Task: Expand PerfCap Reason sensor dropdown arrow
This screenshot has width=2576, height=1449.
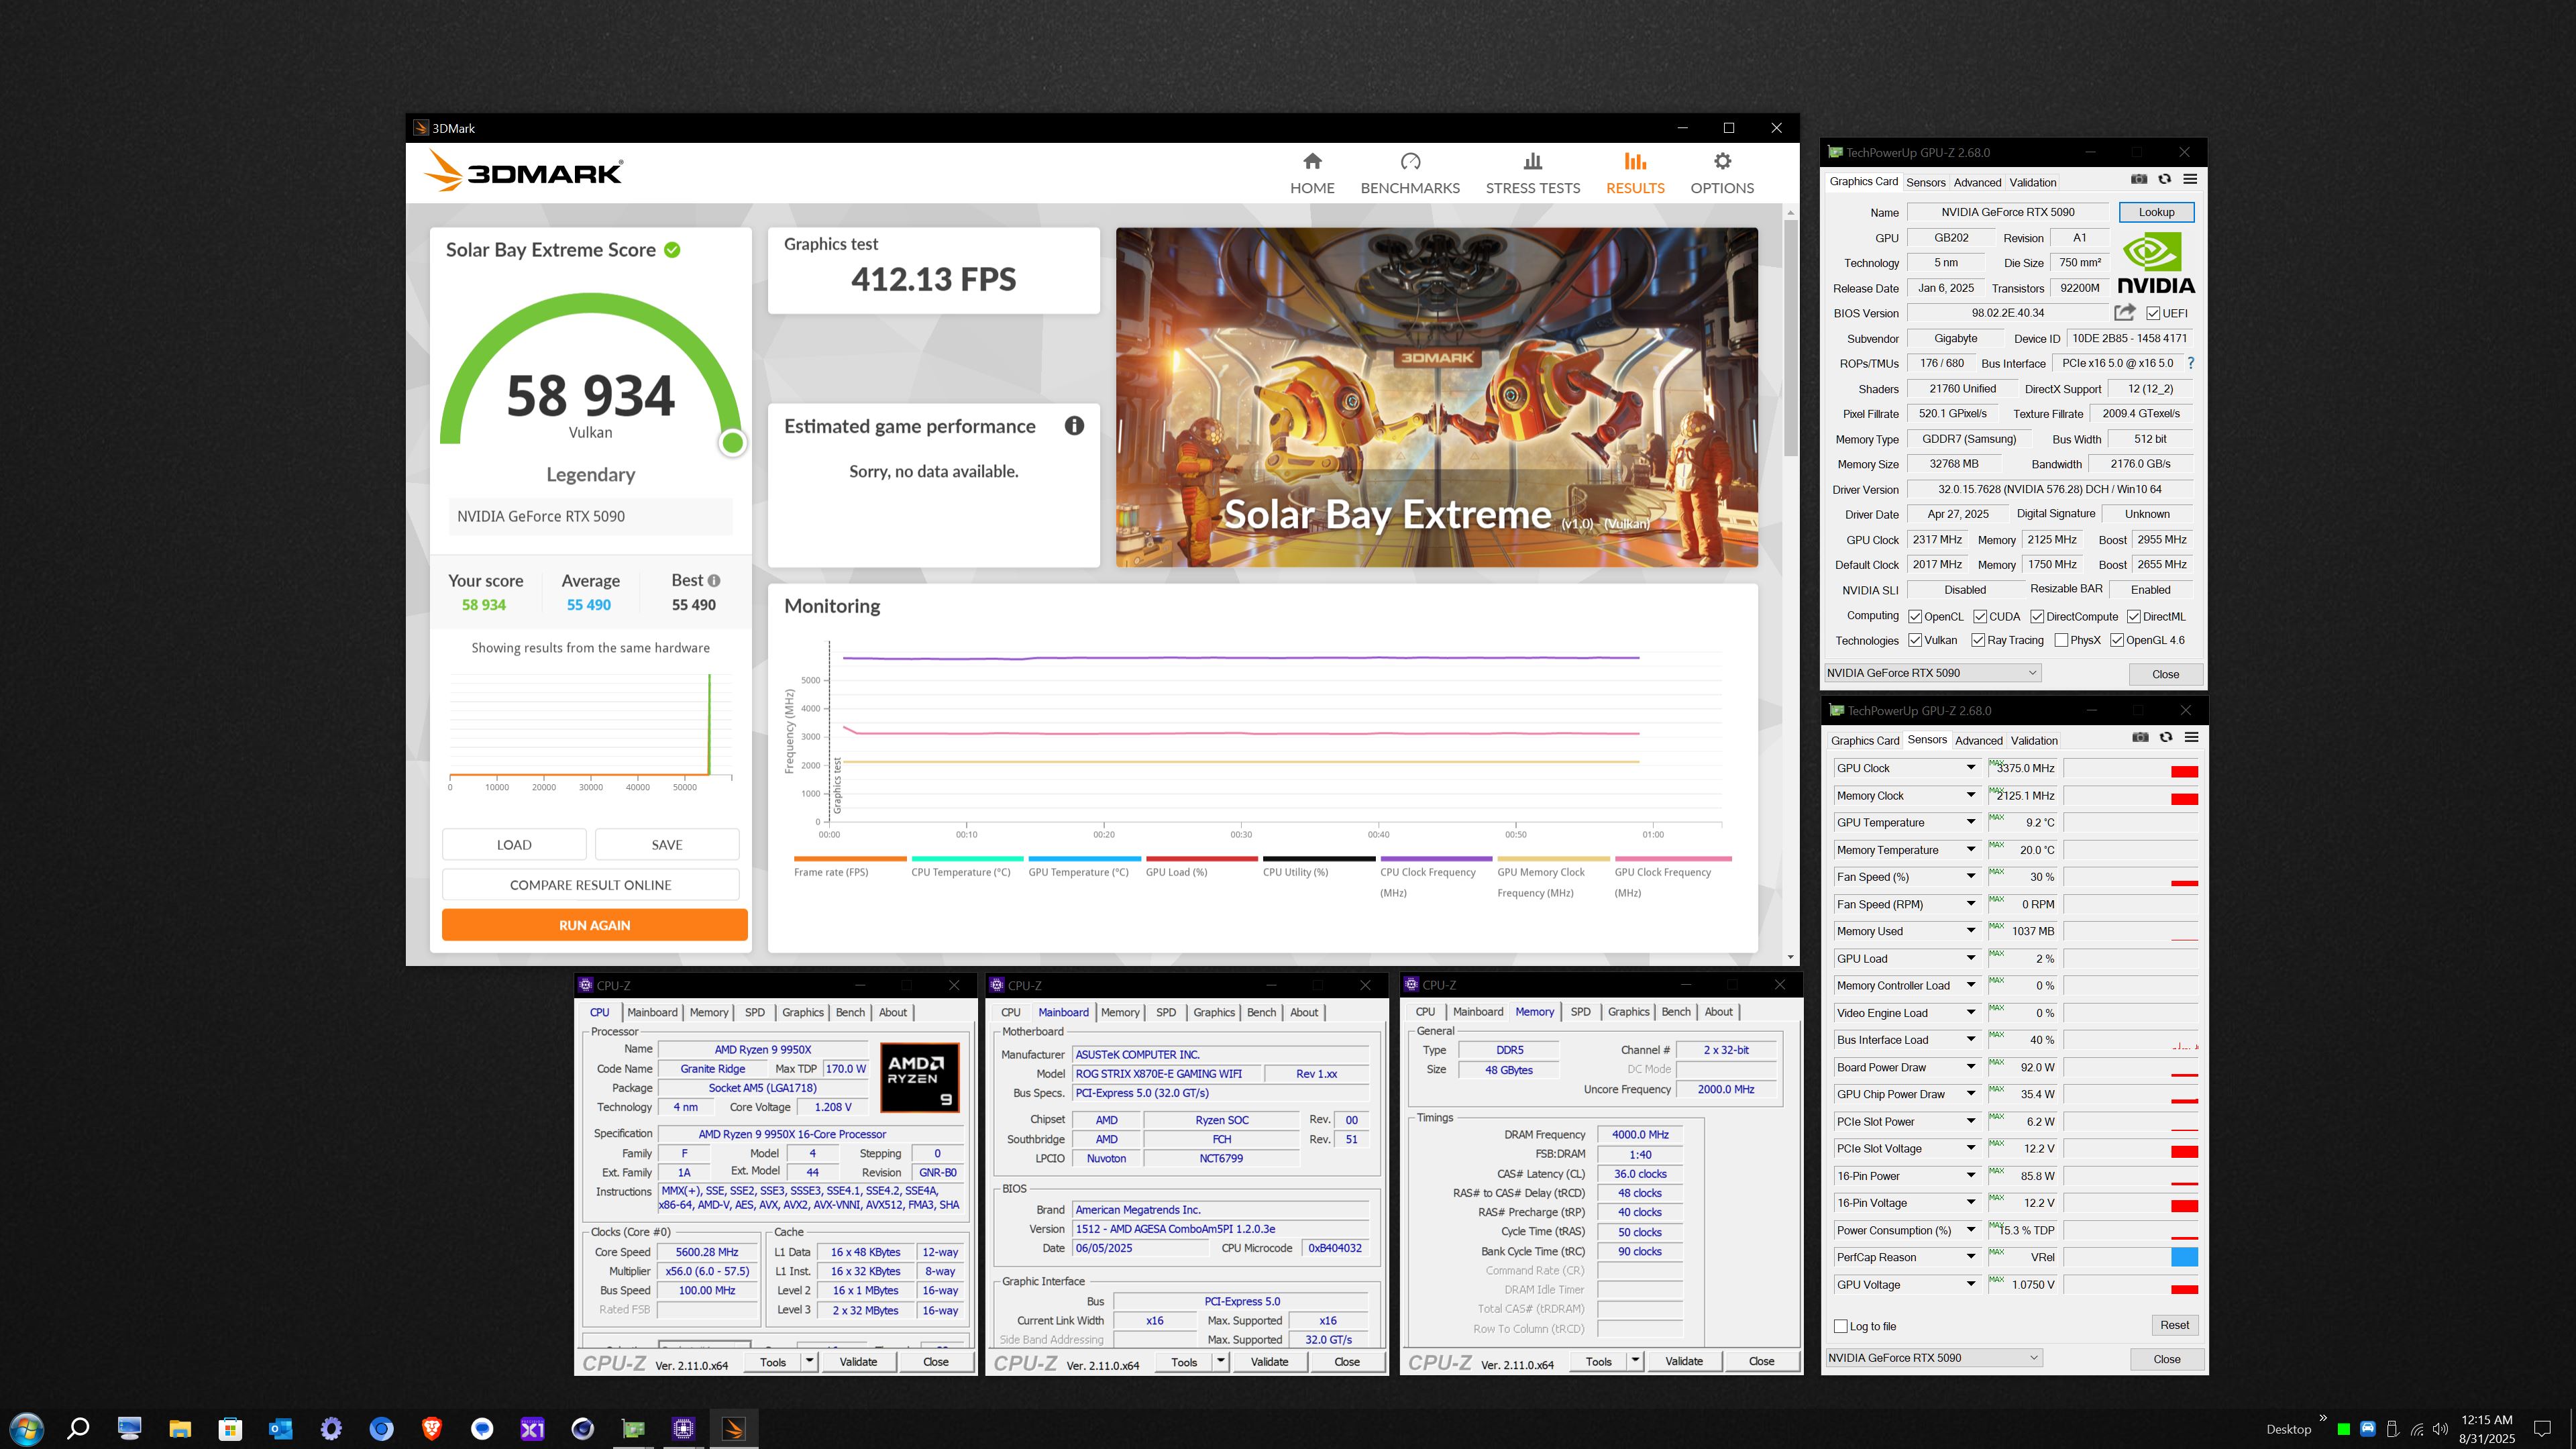Action: [x=1971, y=1257]
